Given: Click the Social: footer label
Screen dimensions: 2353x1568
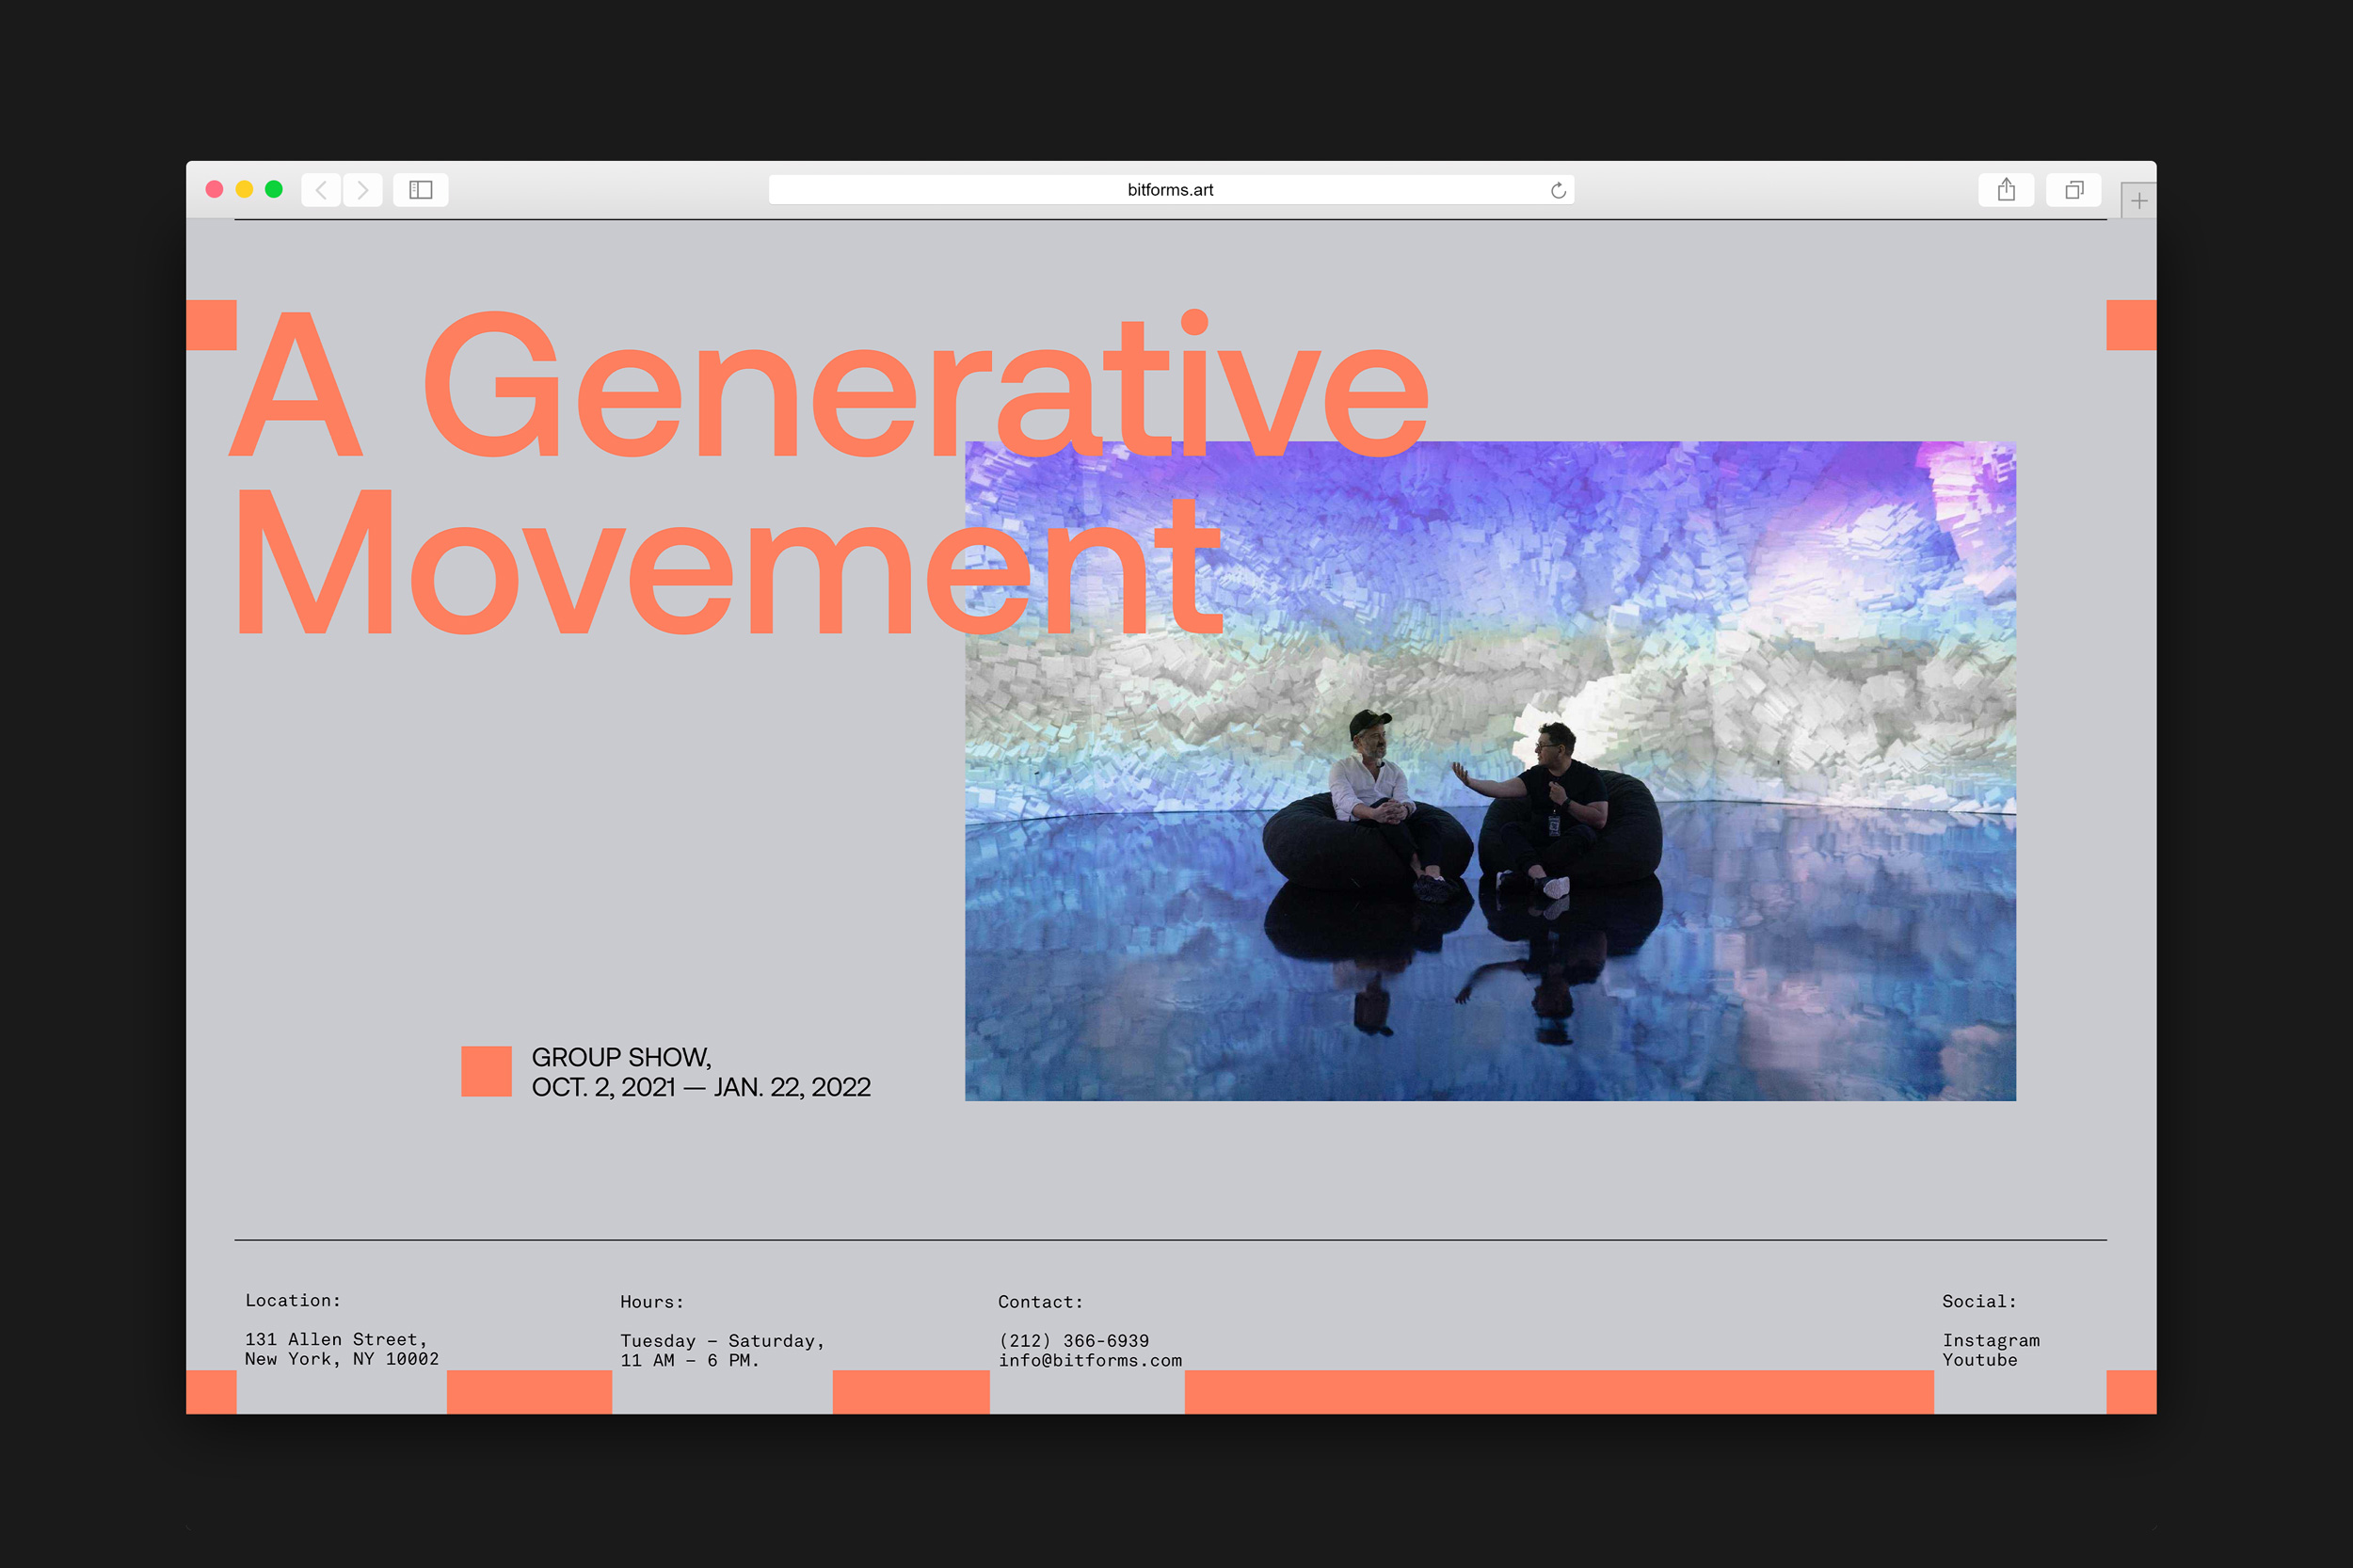Looking at the screenshot, I should coord(1979,1301).
